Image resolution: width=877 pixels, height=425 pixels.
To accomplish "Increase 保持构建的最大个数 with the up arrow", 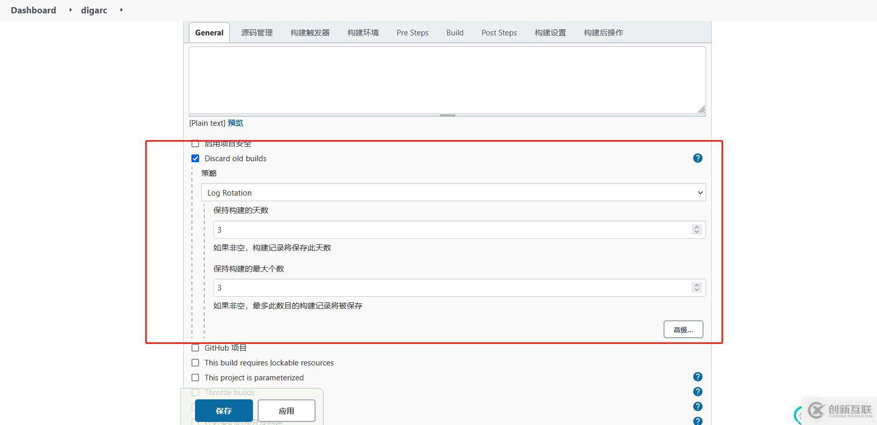I will pos(696,285).
